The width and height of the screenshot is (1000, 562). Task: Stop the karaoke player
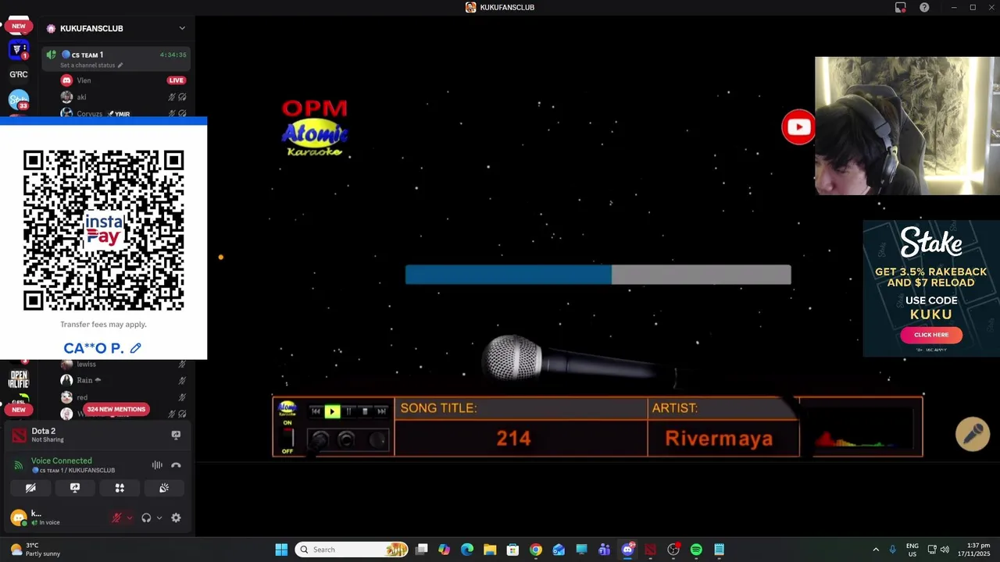pyautogui.click(x=365, y=411)
